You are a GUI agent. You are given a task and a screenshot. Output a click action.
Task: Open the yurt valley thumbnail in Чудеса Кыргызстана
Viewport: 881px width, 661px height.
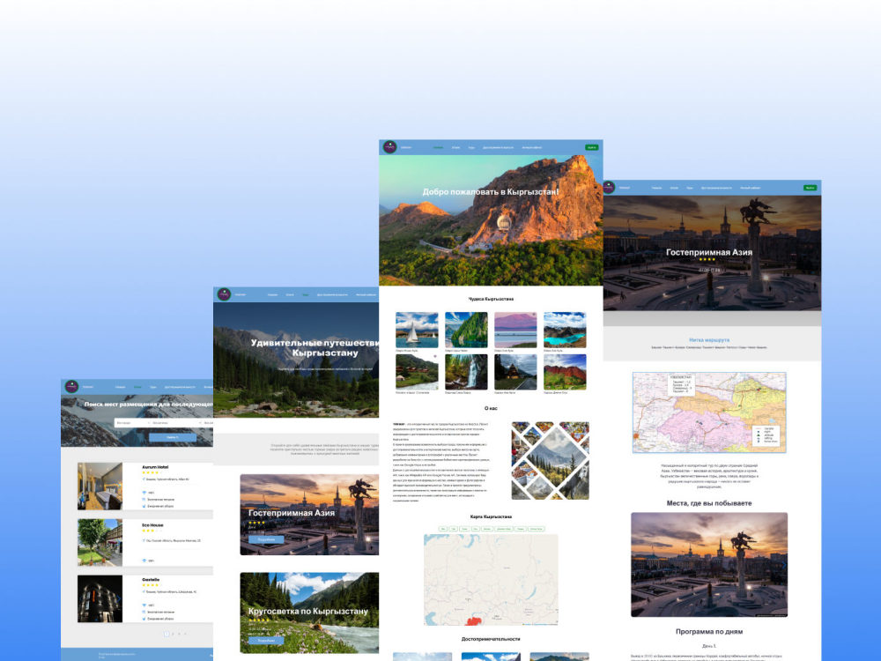tap(417, 372)
